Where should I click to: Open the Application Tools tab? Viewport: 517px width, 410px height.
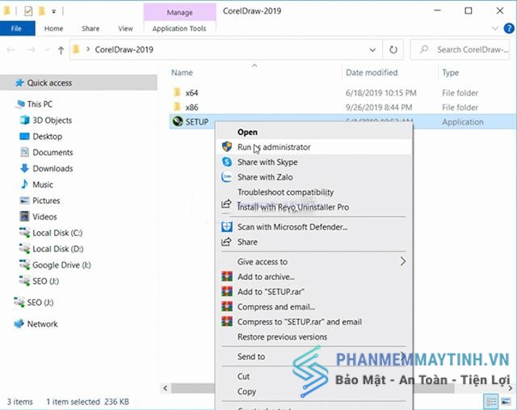pos(179,28)
